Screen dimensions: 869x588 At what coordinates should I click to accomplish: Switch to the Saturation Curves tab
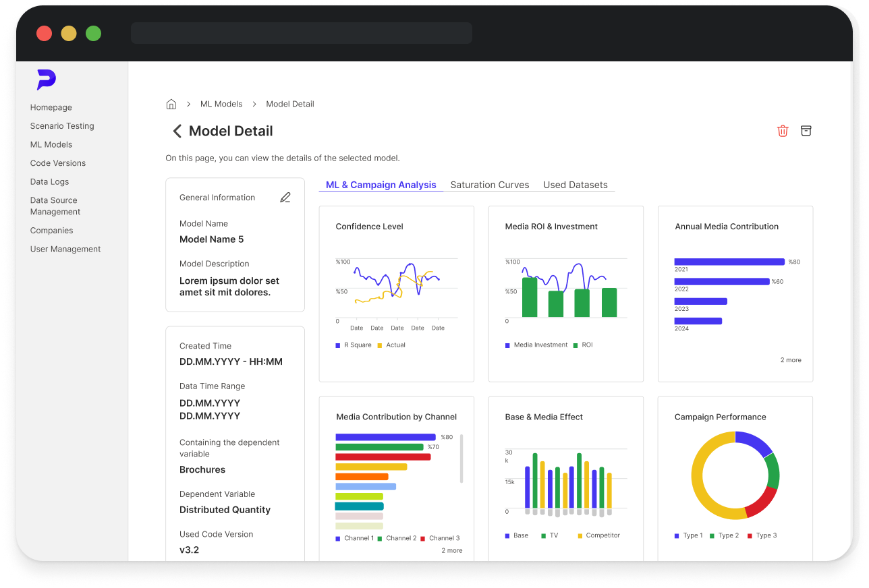point(489,185)
